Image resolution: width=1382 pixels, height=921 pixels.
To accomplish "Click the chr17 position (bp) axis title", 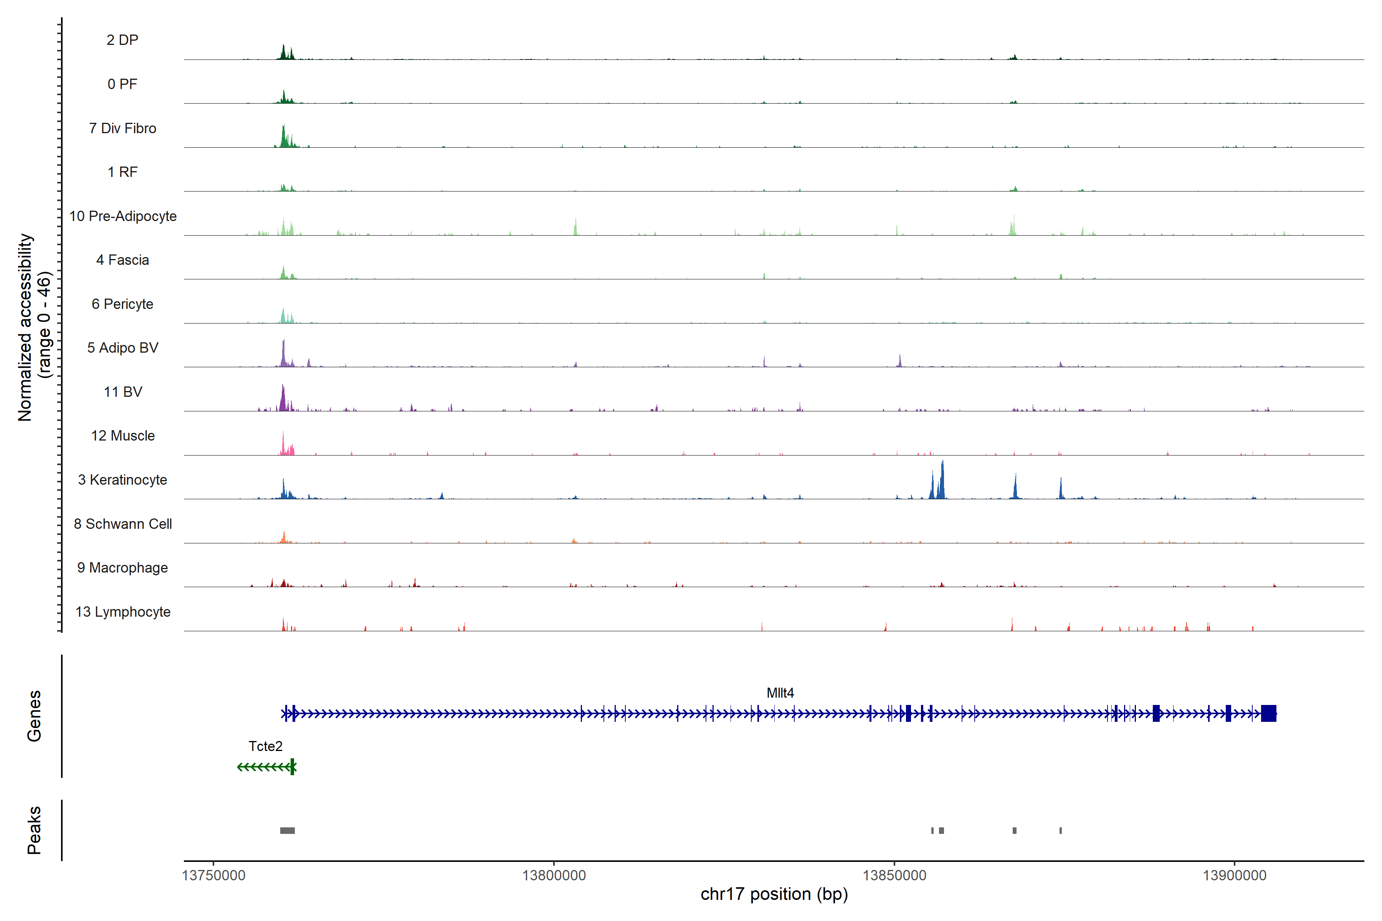I will click(774, 894).
